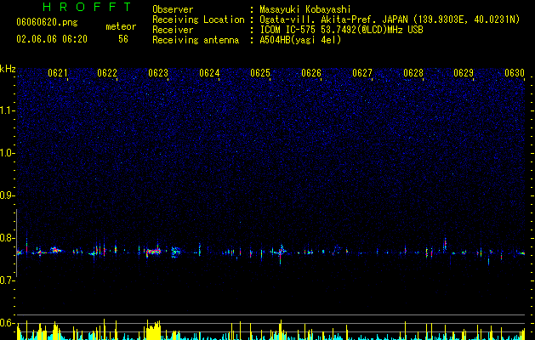Select the ICOM IC-575 receiver text

pyautogui.click(x=342, y=30)
